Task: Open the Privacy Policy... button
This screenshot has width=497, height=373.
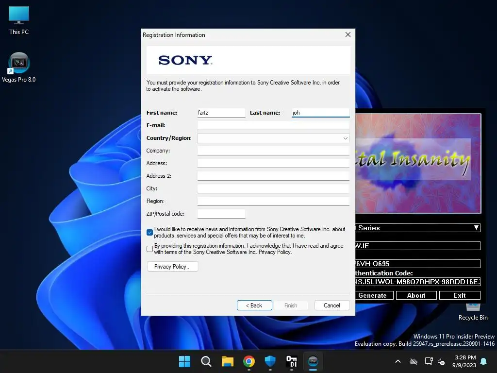Action: [172, 267]
